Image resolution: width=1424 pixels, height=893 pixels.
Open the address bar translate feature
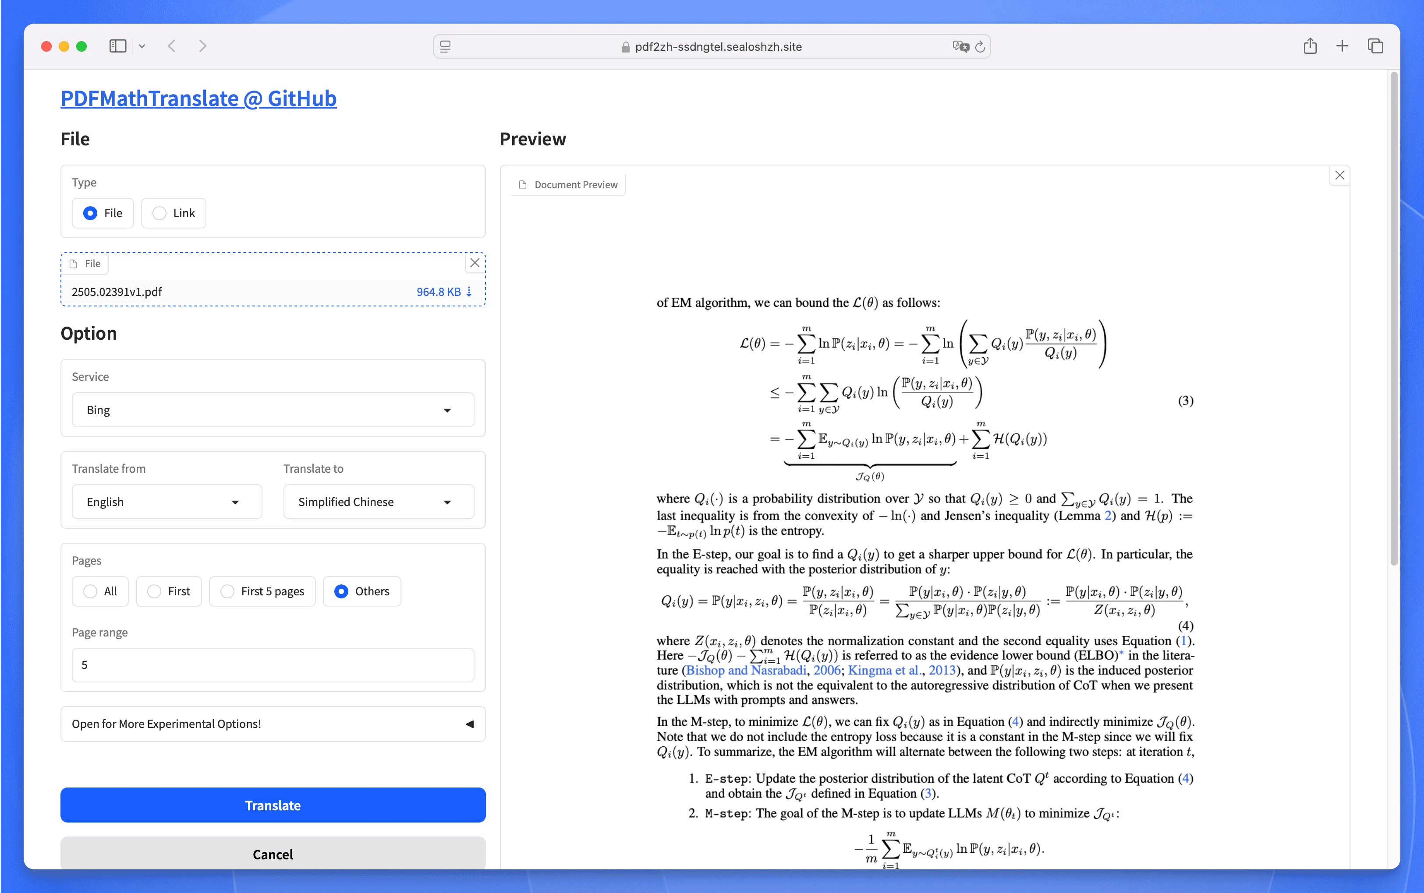tap(960, 46)
